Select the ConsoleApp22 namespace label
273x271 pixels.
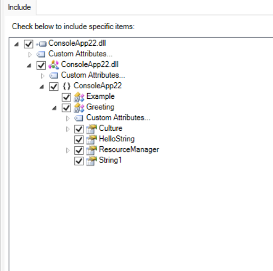tap(98, 86)
